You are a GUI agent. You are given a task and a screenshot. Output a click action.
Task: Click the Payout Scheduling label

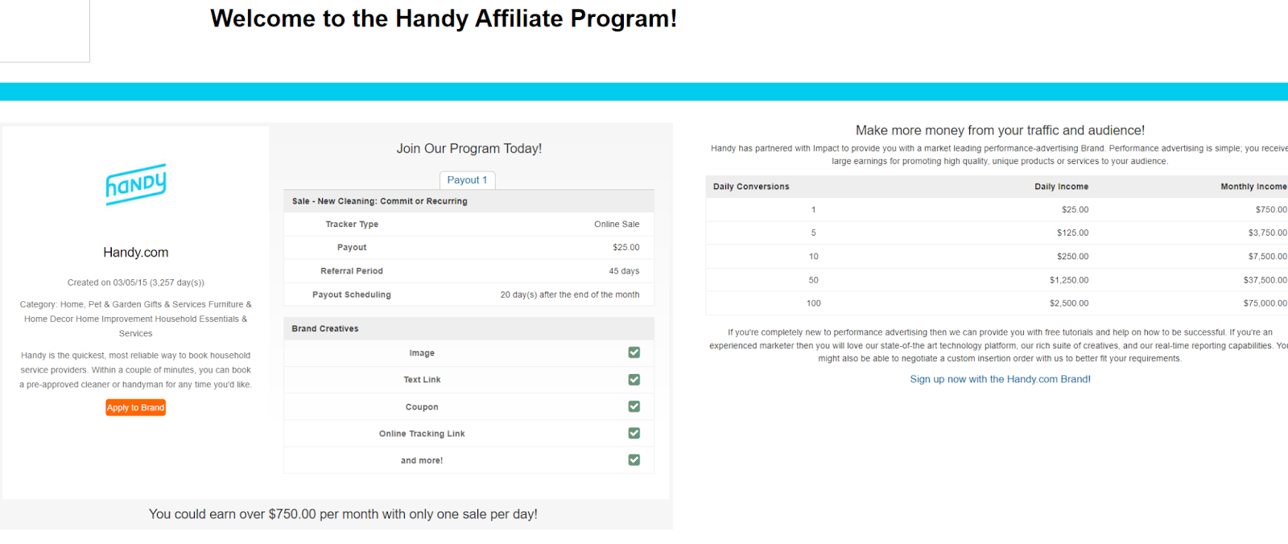point(352,295)
